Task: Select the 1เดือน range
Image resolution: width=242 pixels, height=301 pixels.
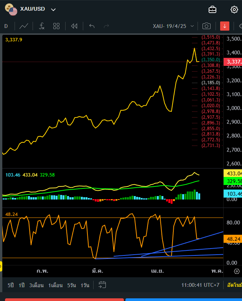Action: (x=55, y=285)
